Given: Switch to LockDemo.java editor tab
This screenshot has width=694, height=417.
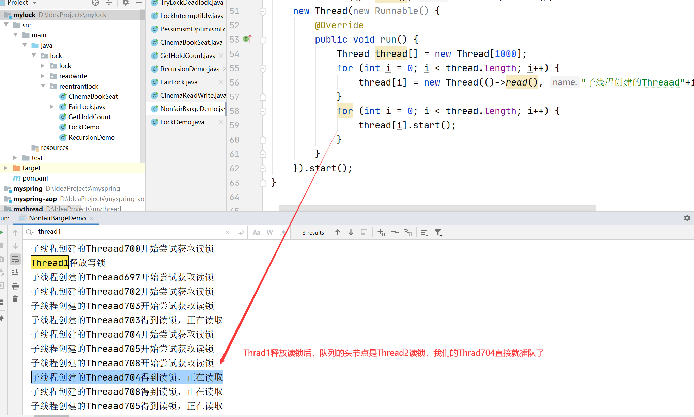Looking at the screenshot, I should click(x=182, y=122).
